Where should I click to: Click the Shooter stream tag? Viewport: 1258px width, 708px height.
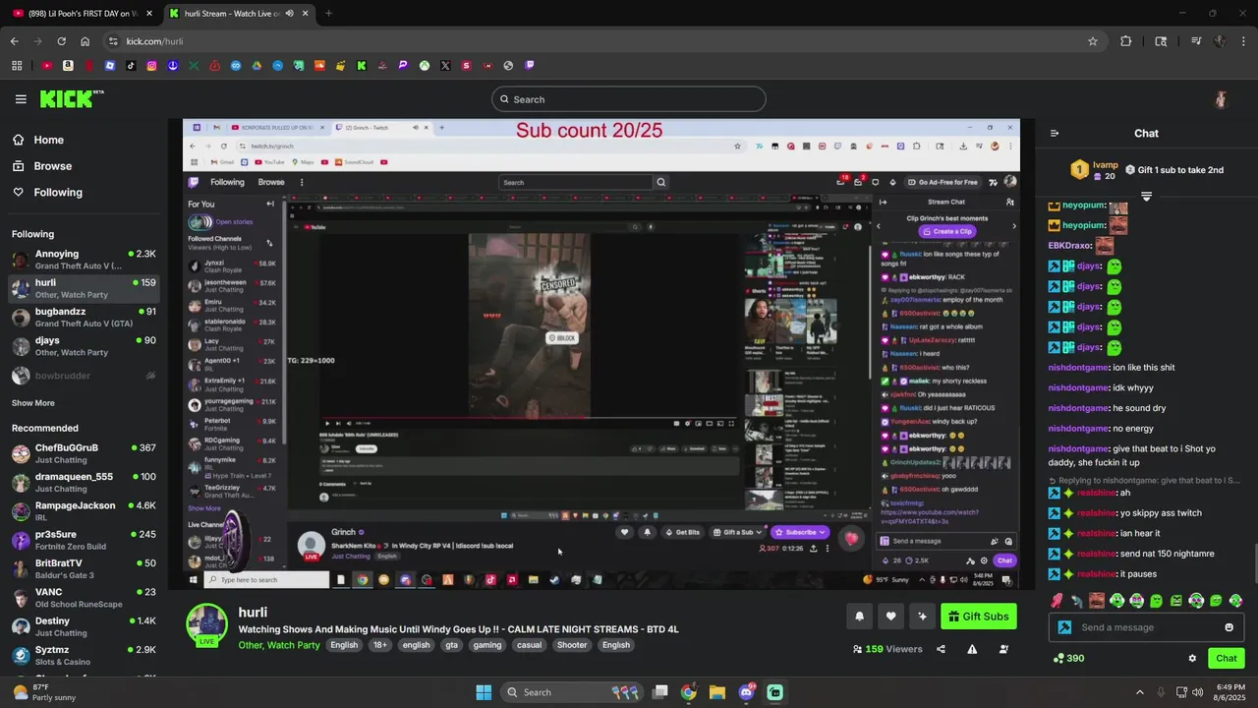tap(572, 645)
